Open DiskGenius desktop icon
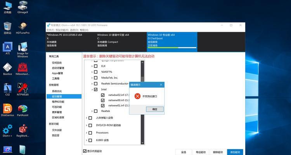The width and height of the screenshot is (291, 155). click(x=7, y=110)
